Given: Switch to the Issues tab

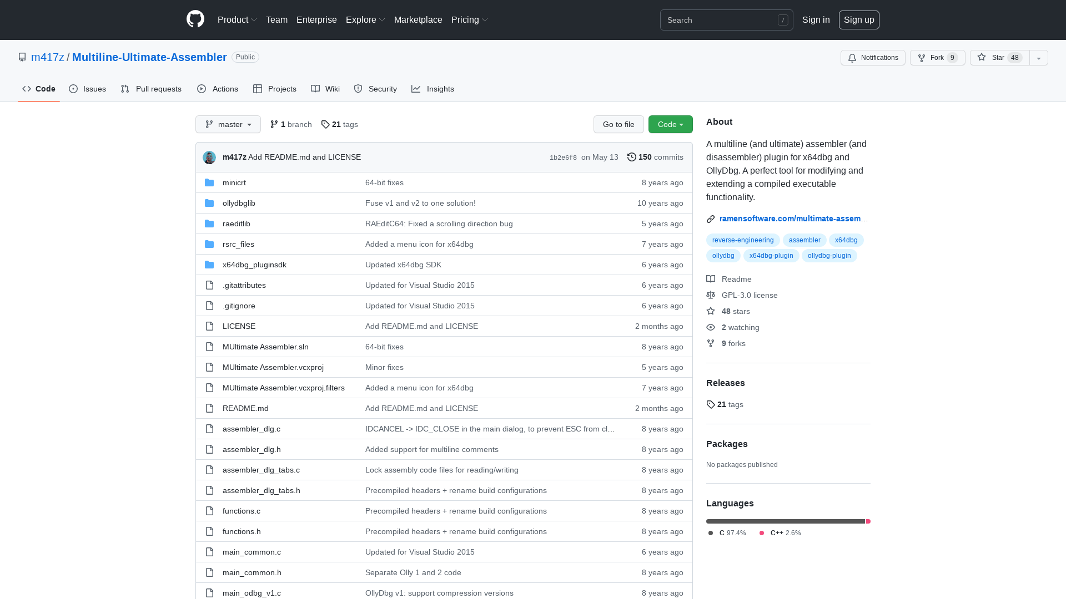Looking at the screenshot, I should [88, 89].
